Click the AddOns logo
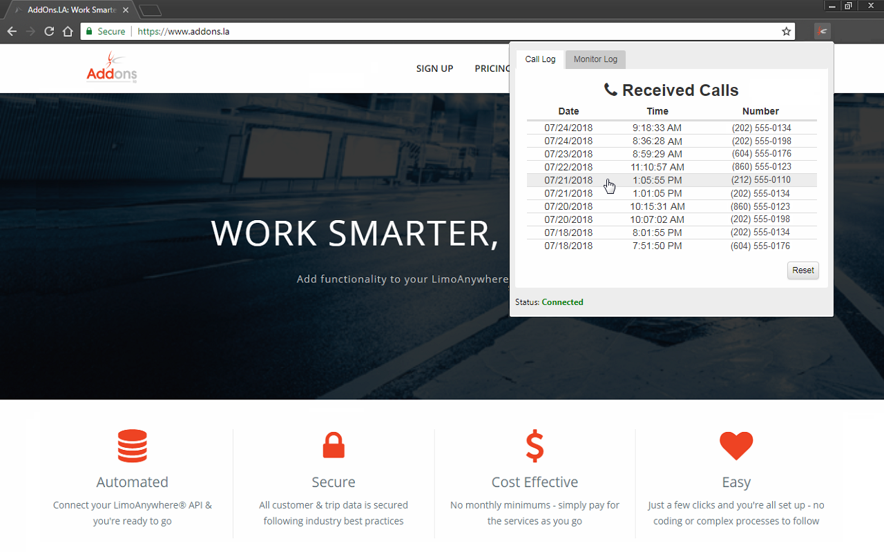 [112, 68]
